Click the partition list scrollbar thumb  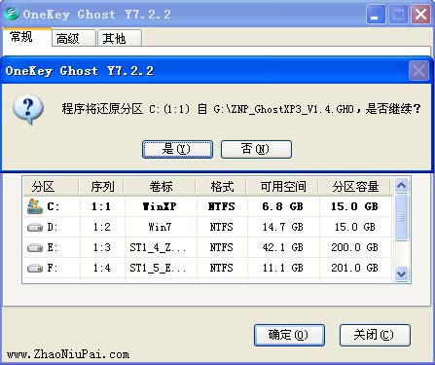coord(402,217)
